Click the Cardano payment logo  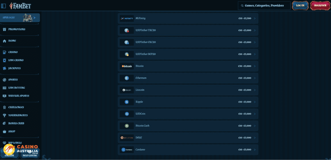coord(127,150)
